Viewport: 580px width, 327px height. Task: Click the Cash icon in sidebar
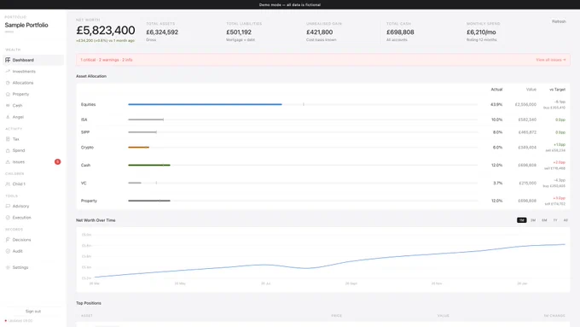8,106
